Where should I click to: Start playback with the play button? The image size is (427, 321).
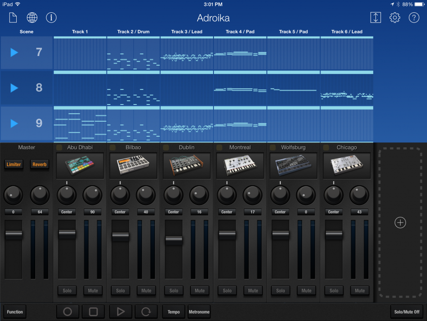[121, 312]
